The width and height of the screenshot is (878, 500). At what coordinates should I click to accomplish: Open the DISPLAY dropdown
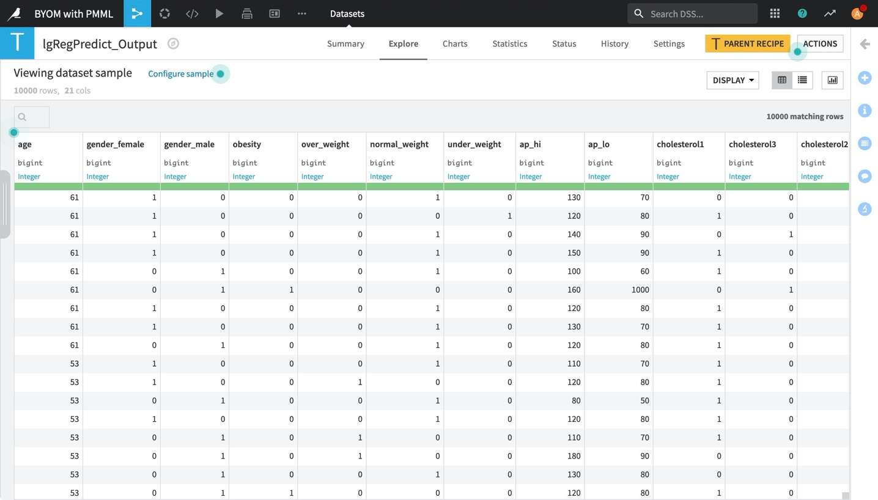click(732, 80)
